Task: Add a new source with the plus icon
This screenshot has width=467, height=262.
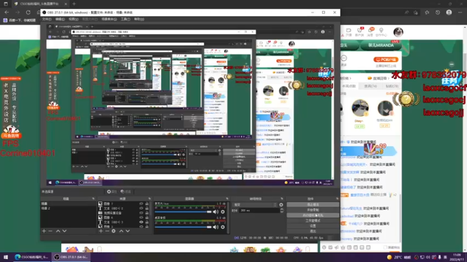Action: tap(101, 231)
